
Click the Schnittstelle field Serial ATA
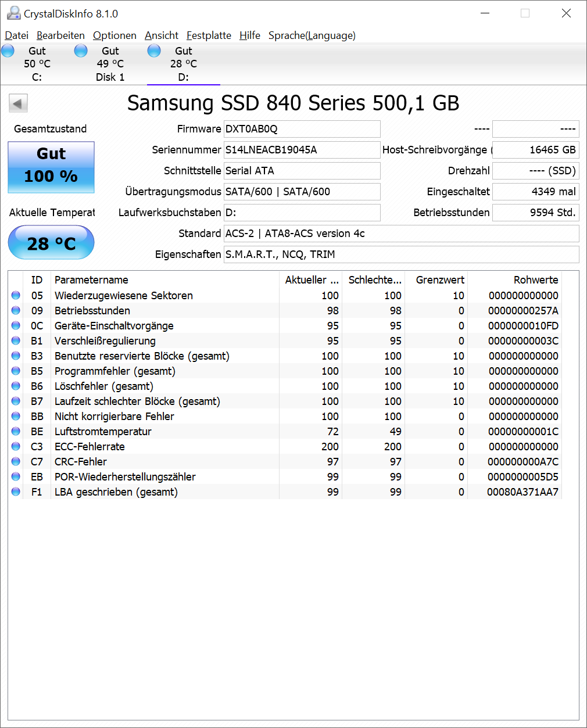[302, 171]
